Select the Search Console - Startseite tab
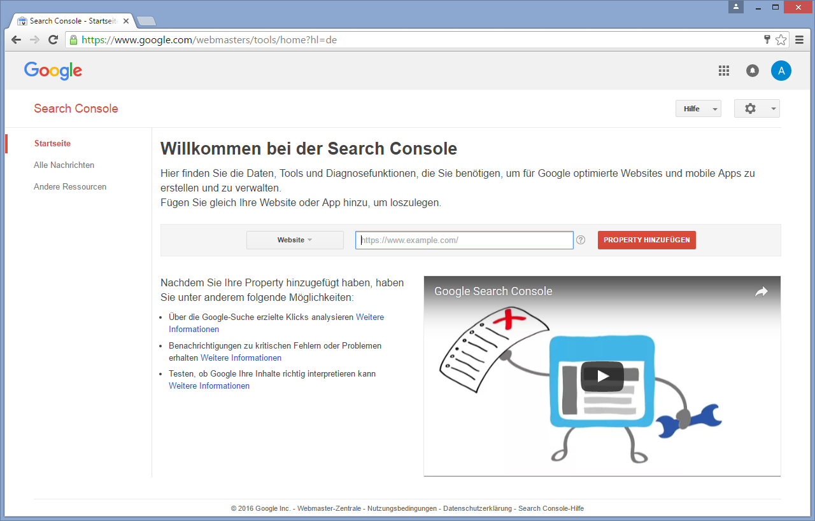The height and width of the screenshot is (521, 815). coord(71,20)
